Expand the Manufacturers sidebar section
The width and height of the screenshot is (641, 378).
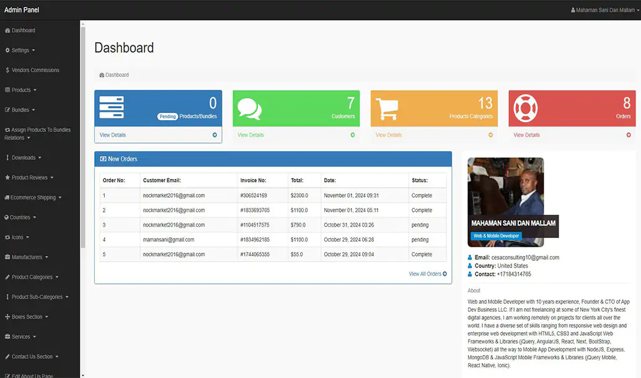point(30,257)
